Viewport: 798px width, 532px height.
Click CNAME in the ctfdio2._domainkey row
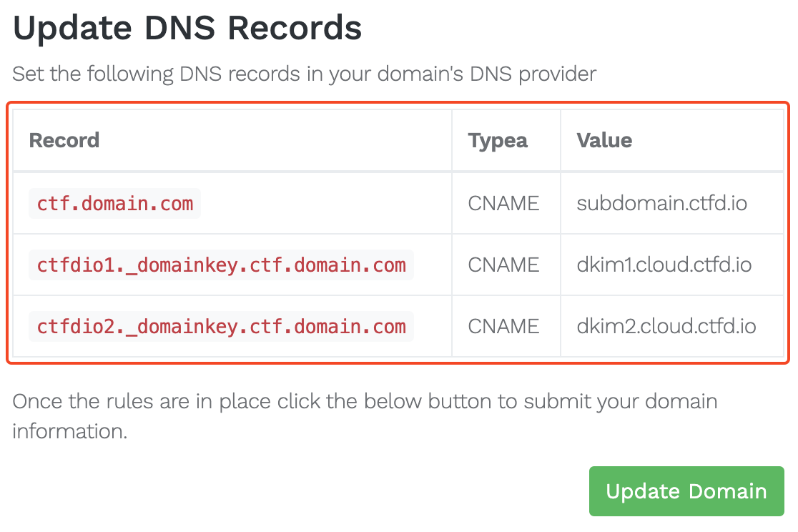[503, 327]
